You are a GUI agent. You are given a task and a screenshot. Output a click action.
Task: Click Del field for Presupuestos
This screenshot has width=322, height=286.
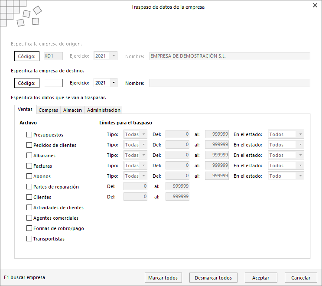point(177,134)
